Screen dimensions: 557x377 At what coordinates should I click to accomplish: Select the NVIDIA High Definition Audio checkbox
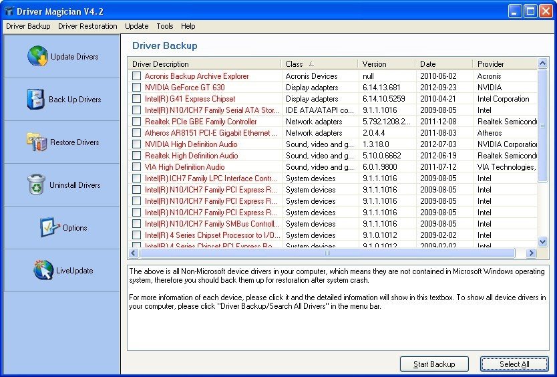136,144
